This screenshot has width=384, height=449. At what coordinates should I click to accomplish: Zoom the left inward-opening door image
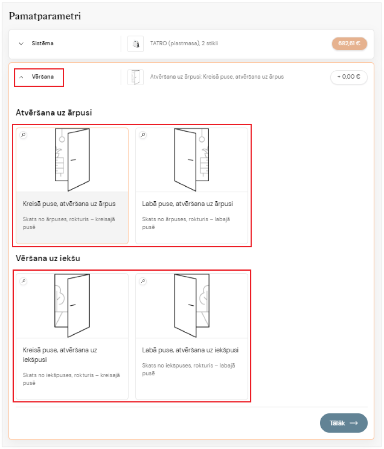tap(23, 281)
